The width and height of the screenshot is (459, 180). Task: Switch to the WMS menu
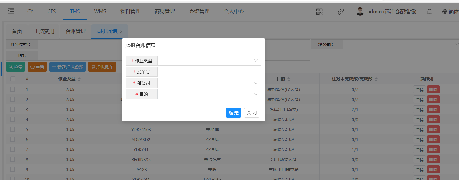pos(100,11)
